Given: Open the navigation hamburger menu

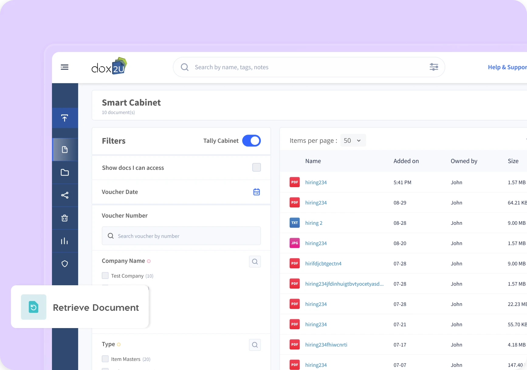Looking at the screenshot, I should [64, 67].
